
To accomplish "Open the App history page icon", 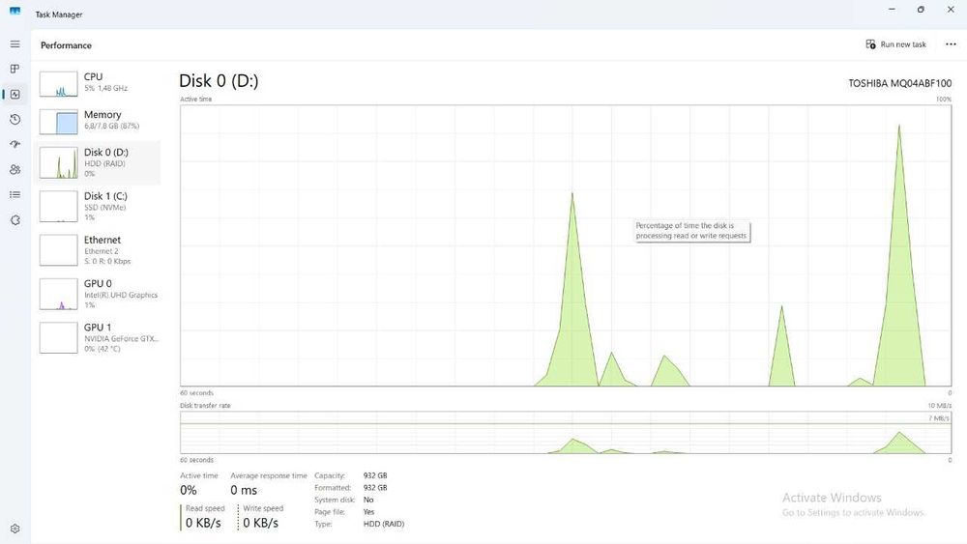I will (15, 120).
